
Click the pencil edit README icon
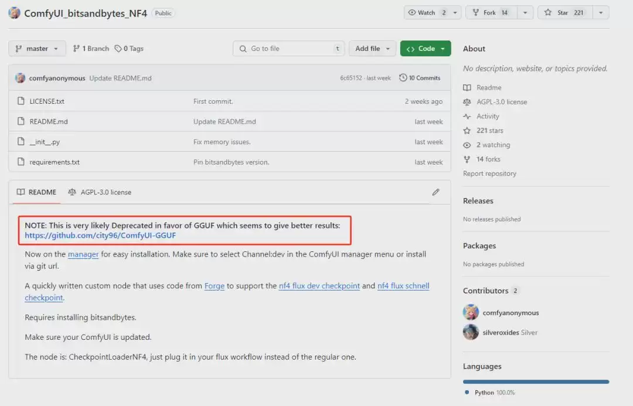coord(435,192)
